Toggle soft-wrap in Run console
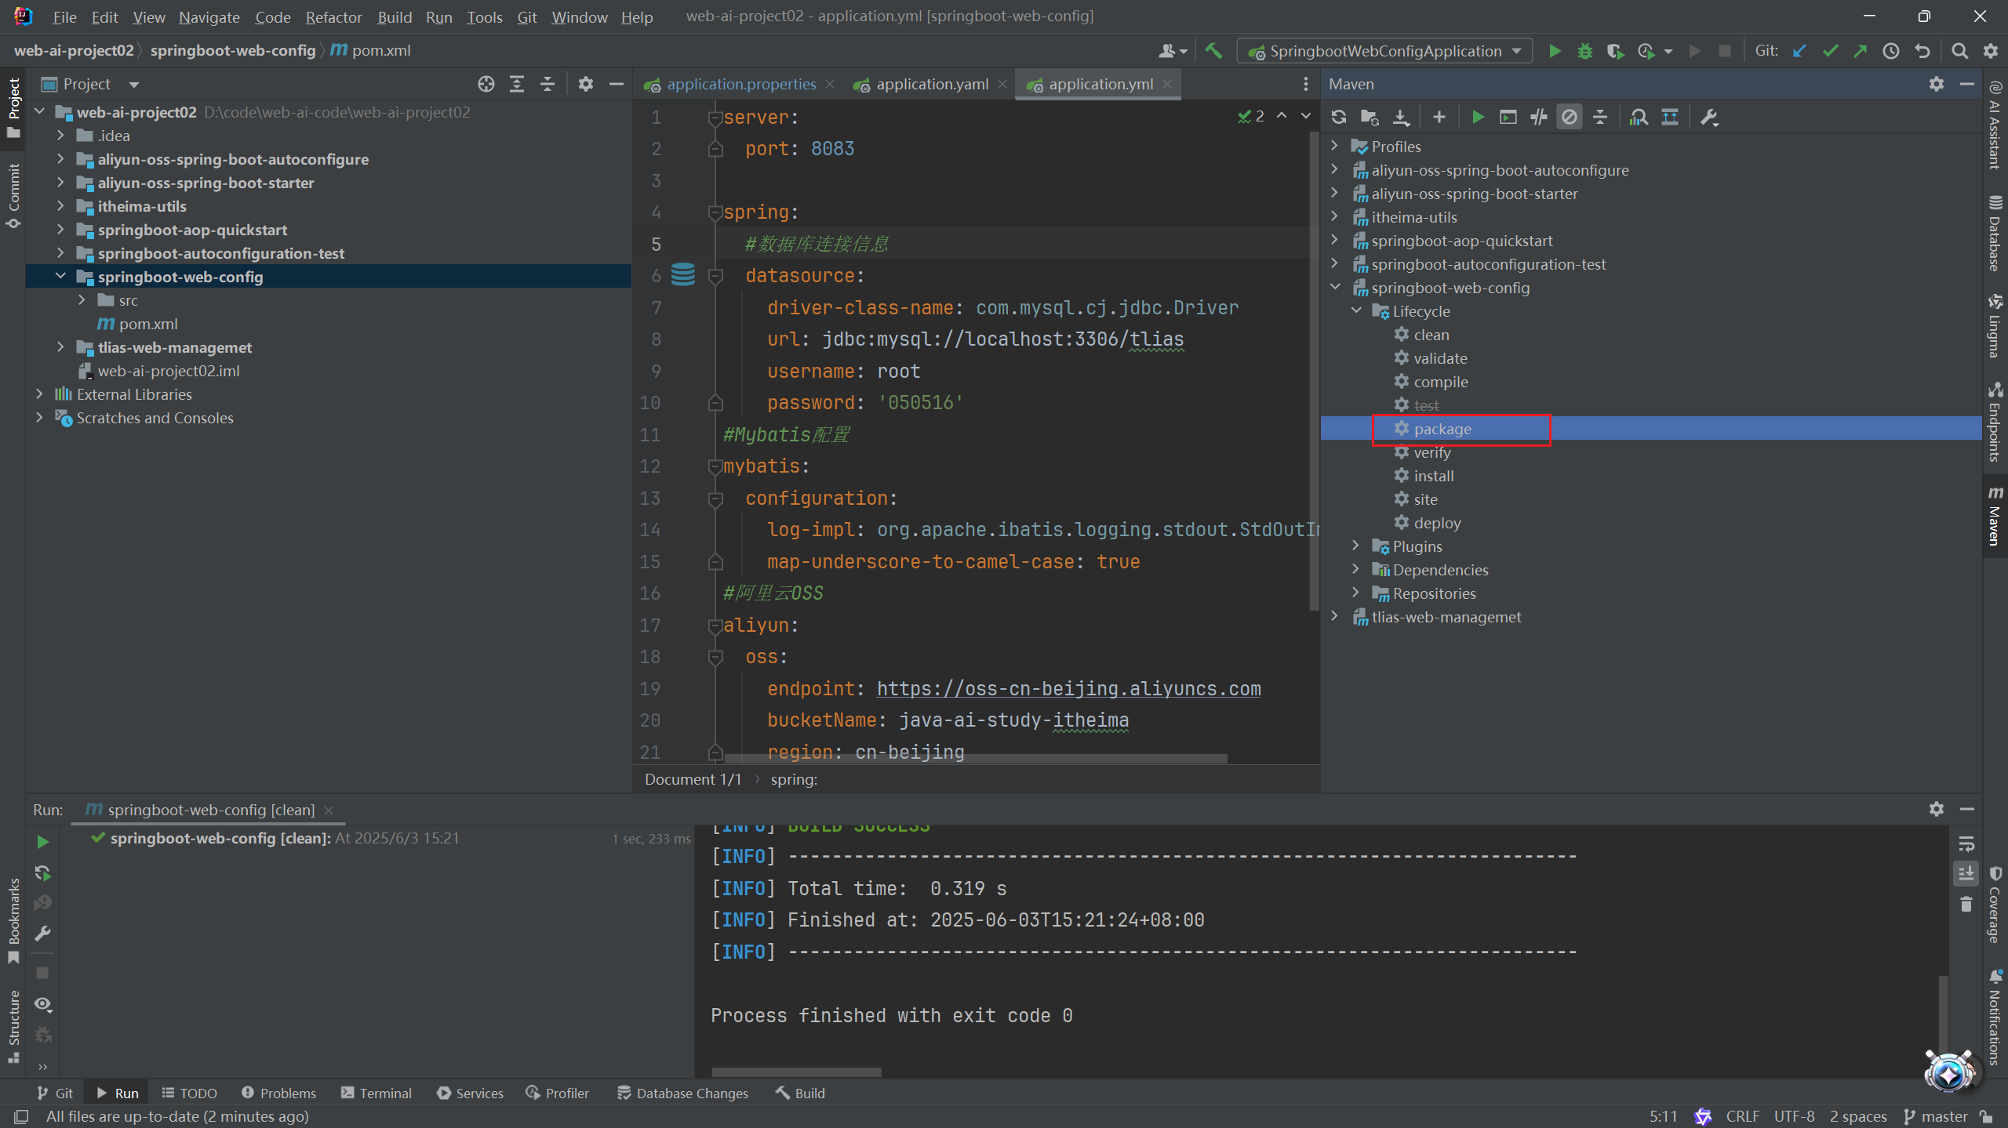 click(x=1966, y=844)
